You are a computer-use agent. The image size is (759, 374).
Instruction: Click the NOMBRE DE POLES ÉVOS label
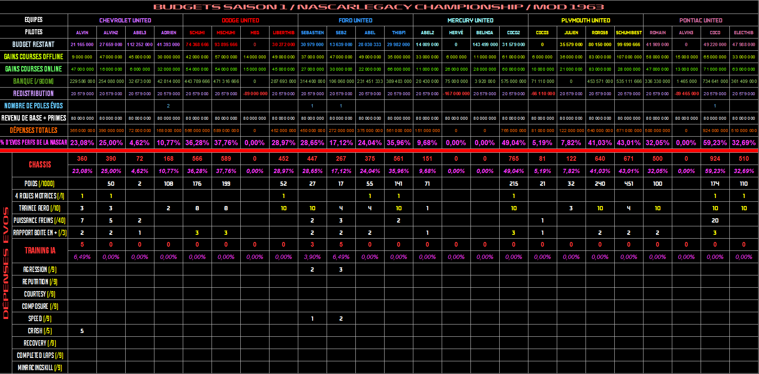pyautogui.click(x=33, y=106)
